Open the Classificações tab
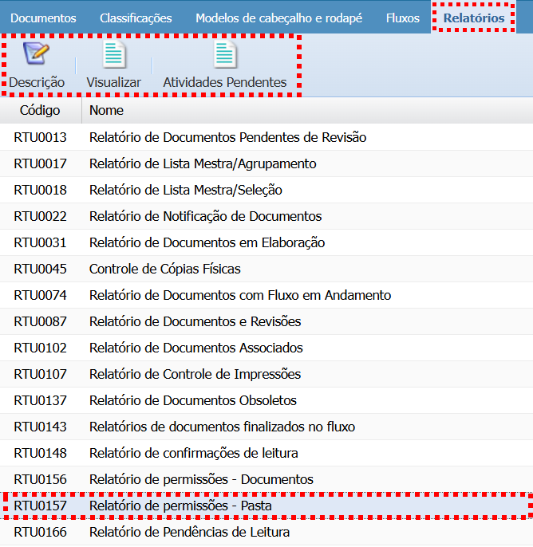 (x=136, y=18)
